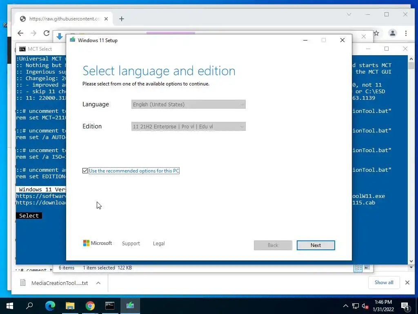Click the greyed-out Back button in setup

(273, 245)
